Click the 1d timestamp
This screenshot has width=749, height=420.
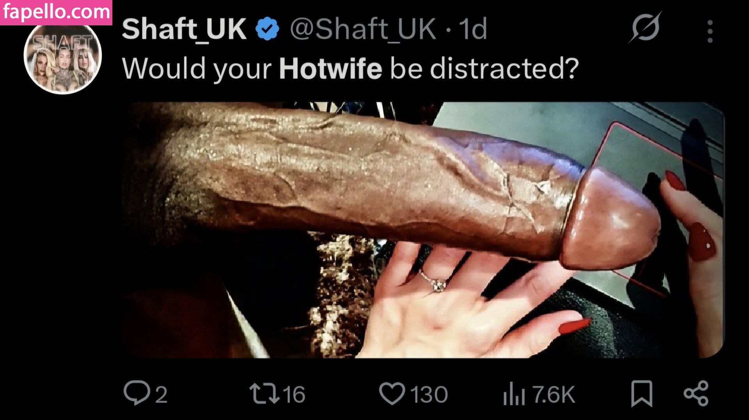[472, 29]
